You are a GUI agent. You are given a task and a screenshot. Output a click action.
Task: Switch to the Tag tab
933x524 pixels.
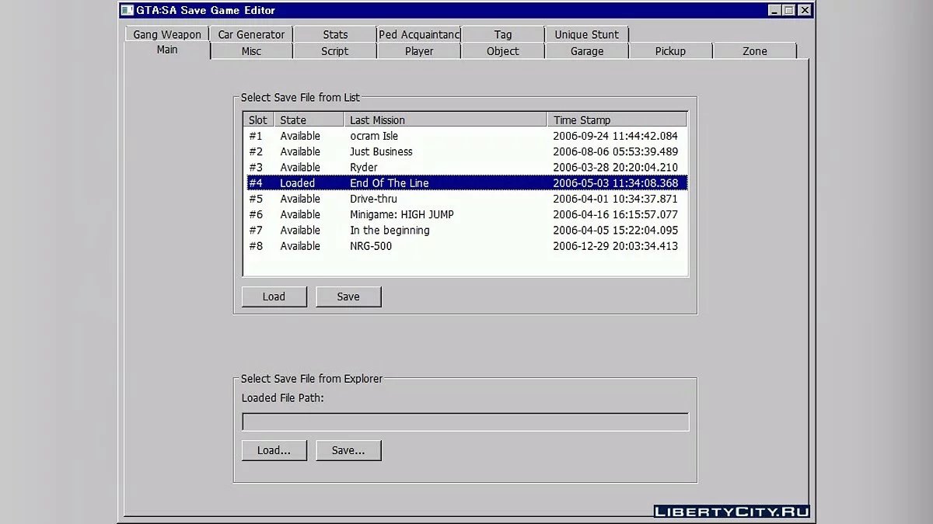pos(503,34)
